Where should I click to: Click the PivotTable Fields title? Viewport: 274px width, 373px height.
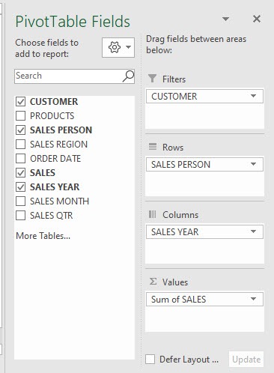point(73,22)
